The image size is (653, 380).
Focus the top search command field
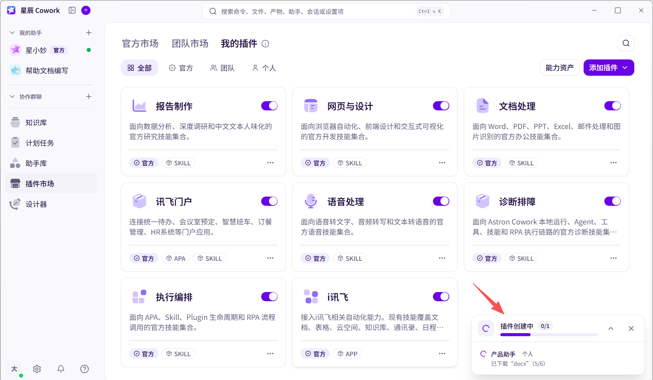click(x=326, y=11)
